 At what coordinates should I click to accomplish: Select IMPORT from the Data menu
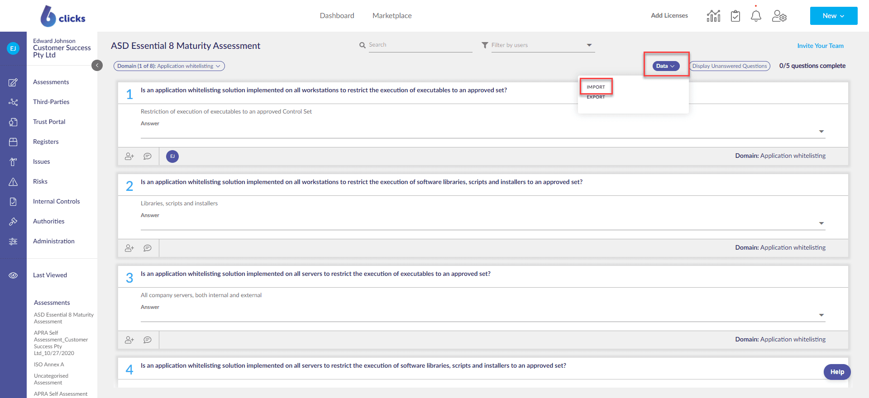point(596,87)
